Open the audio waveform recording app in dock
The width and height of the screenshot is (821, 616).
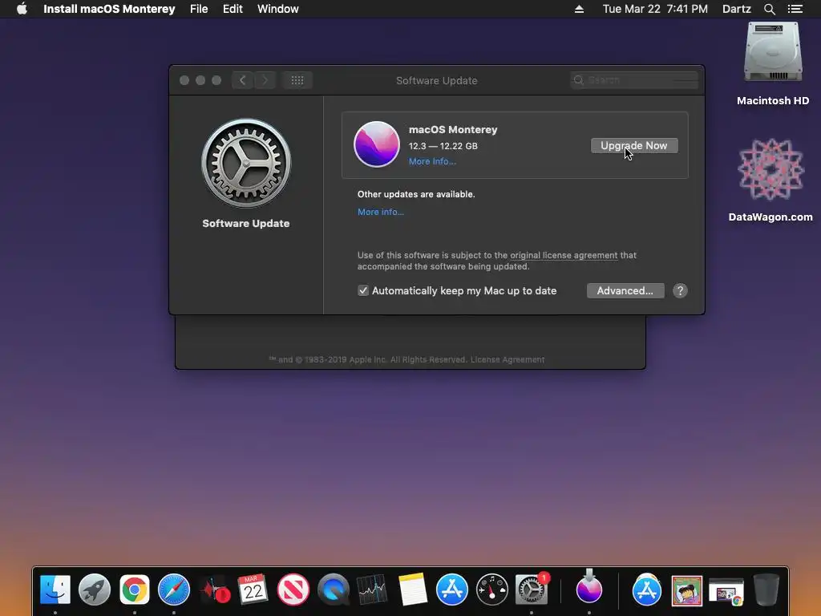(x=215, y=590)
